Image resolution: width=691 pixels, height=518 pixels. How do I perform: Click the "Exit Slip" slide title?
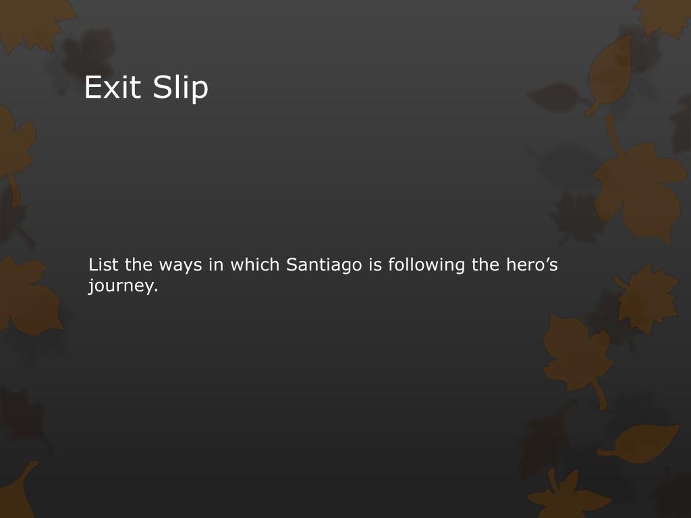[146, 88]
